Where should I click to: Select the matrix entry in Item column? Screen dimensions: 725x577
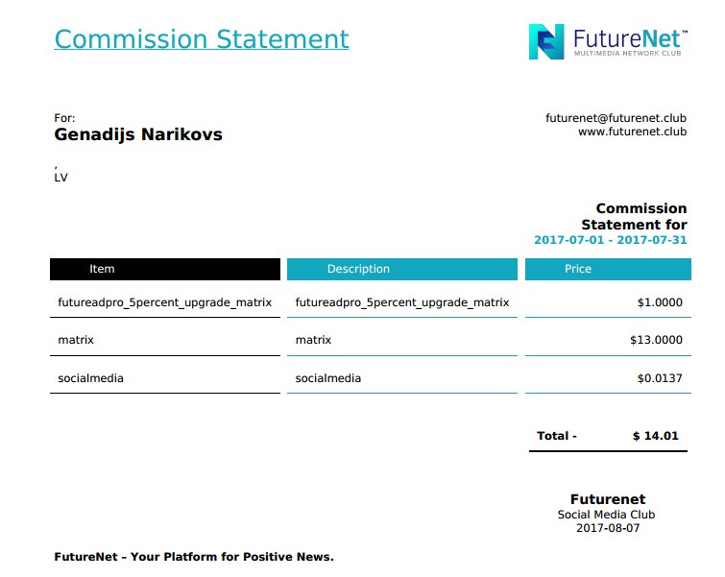pyautogui.click(x=76, y=340)
